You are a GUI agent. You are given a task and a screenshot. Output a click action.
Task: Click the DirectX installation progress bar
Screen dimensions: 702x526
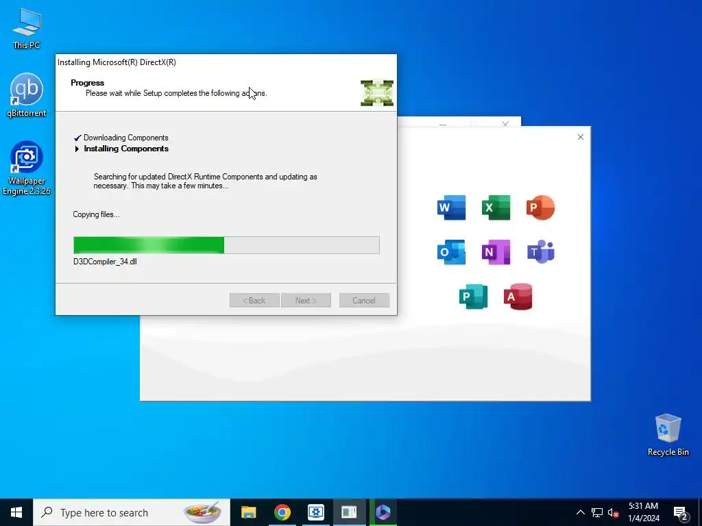[x=226, y=245]
